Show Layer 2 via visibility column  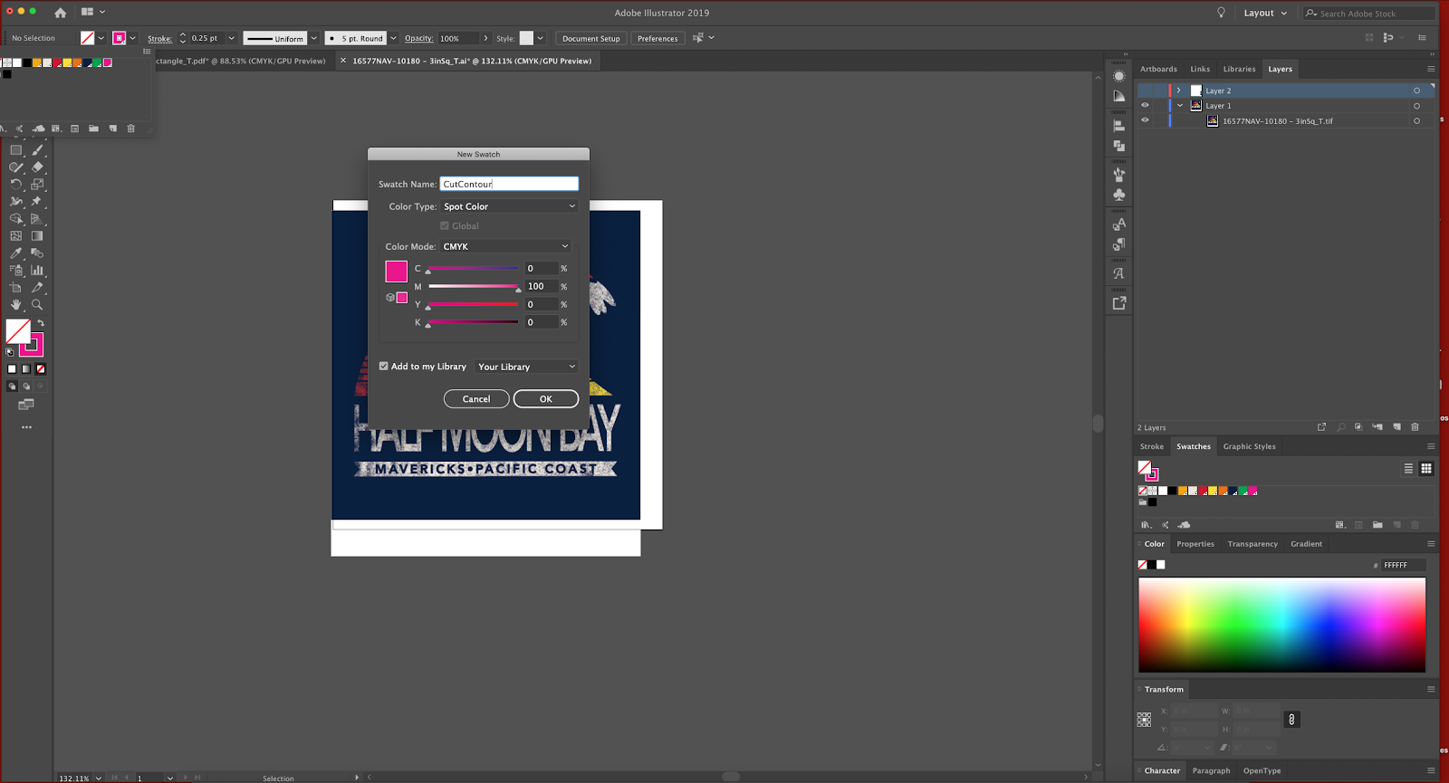pyautogui.click(x=1145, y=91)
